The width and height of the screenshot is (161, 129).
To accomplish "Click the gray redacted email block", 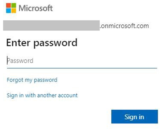I will click(x=51, y=25).
